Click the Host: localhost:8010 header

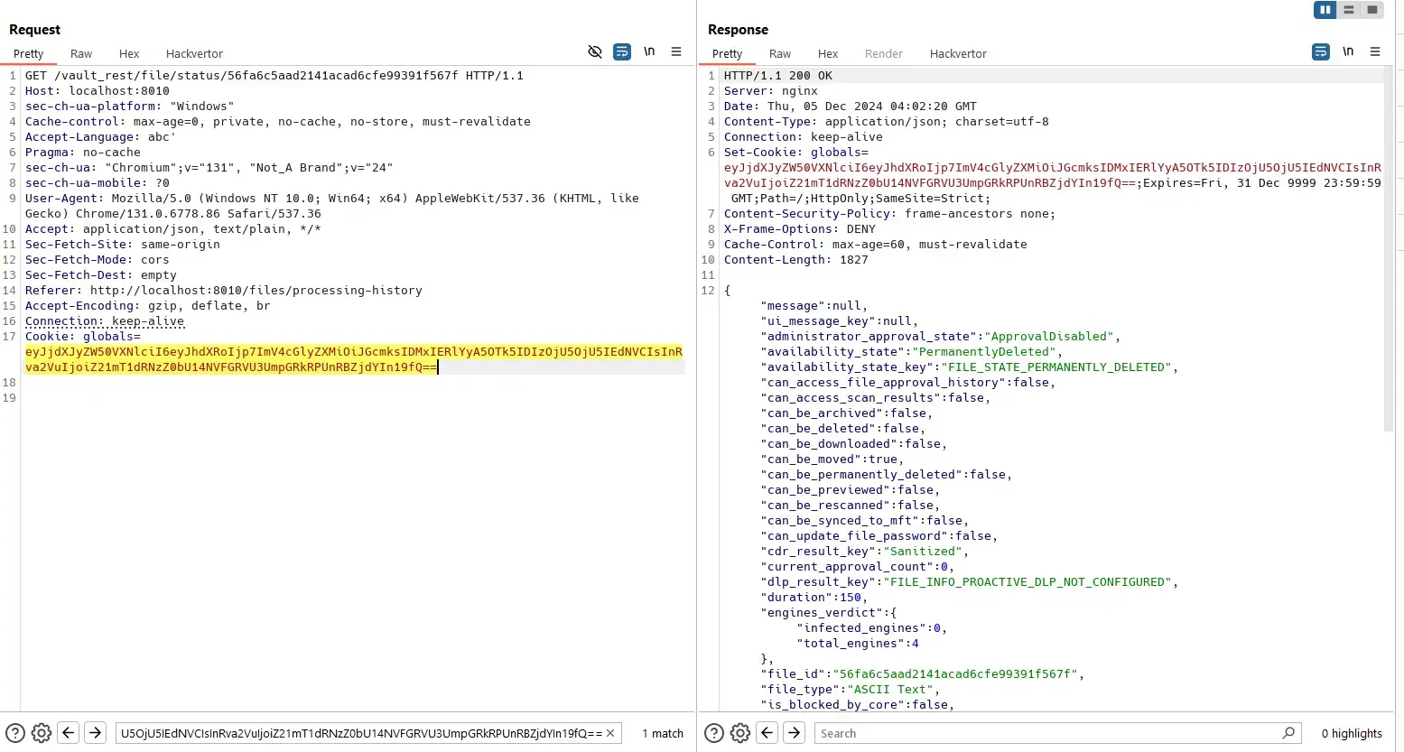pyautogui.click(x=98, y=91)
